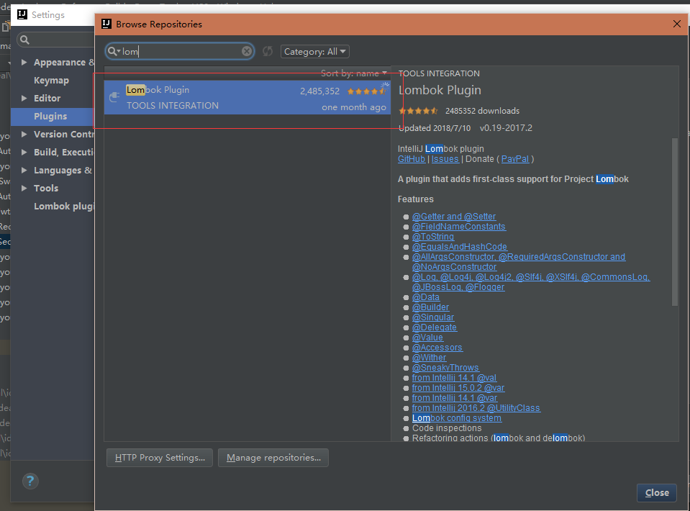Click the star rating in the plugin list row
Screen dimensions: 690x511
(x=366, y=91)
